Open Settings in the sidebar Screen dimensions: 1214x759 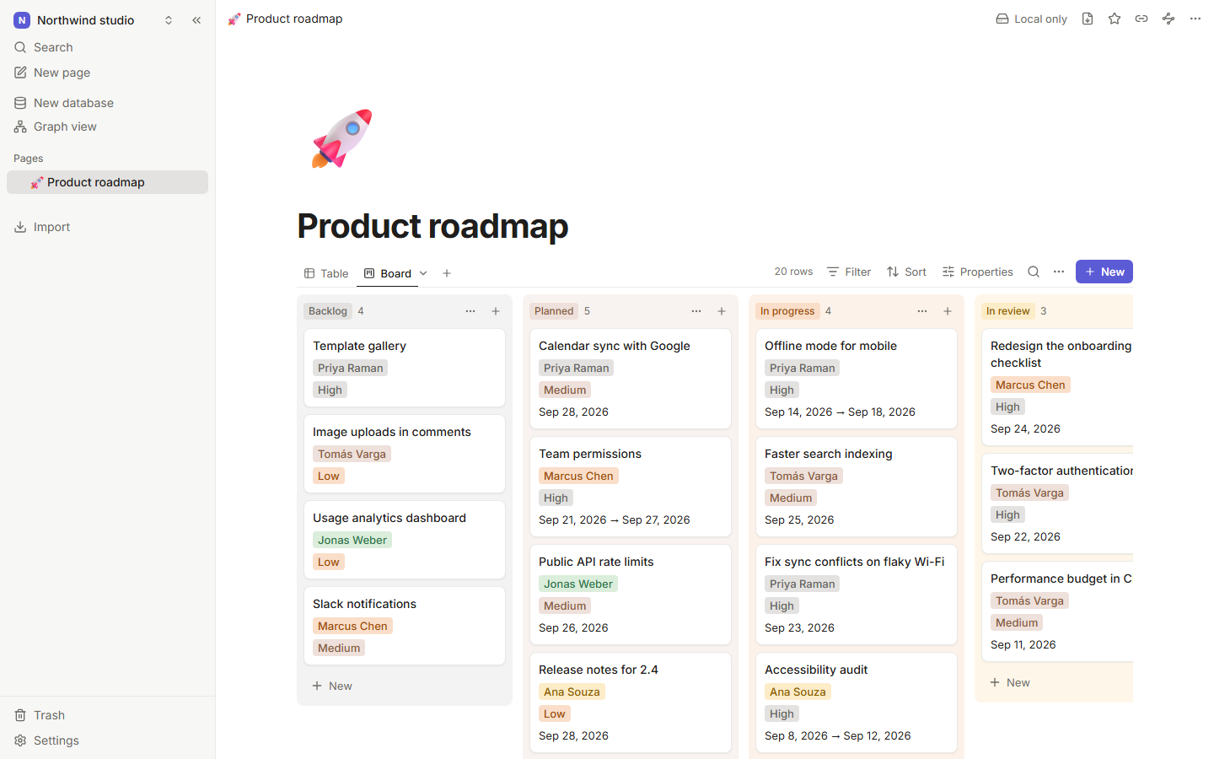[107, 740]
